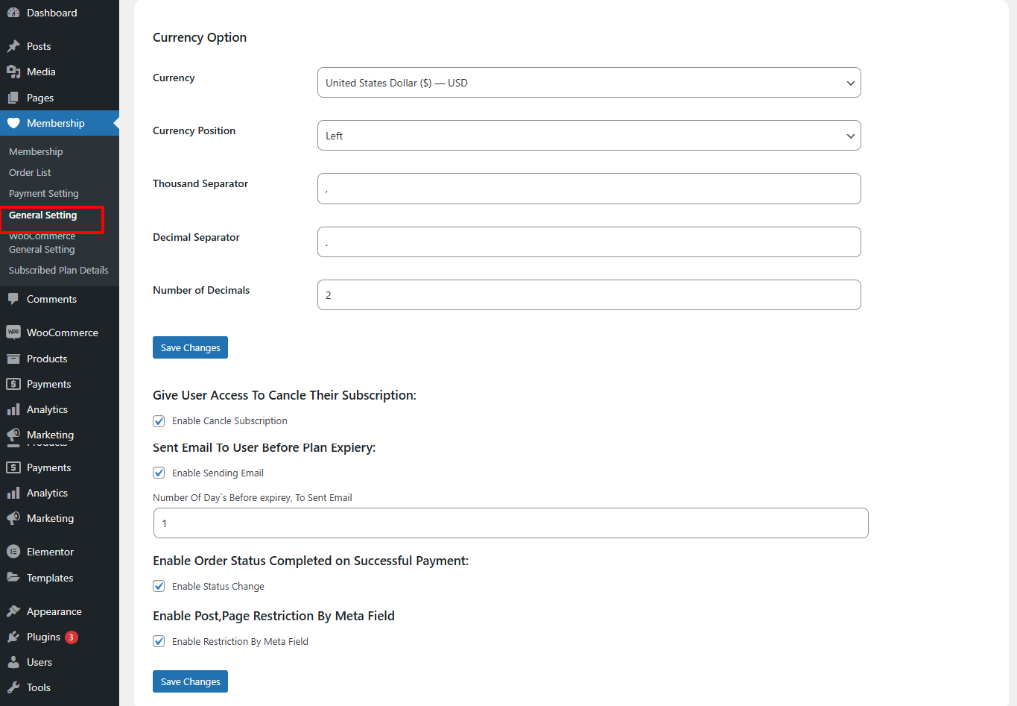Click the Appearance paintbrush icon
This screenshot has width=1017, height=706.
point(13,611)
